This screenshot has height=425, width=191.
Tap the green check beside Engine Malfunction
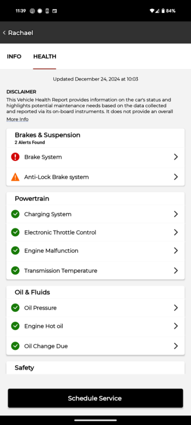click(15, 251)
